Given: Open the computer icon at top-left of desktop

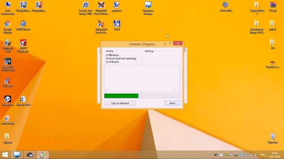Looking at the screenshot, I should click(x=8, y=8).
